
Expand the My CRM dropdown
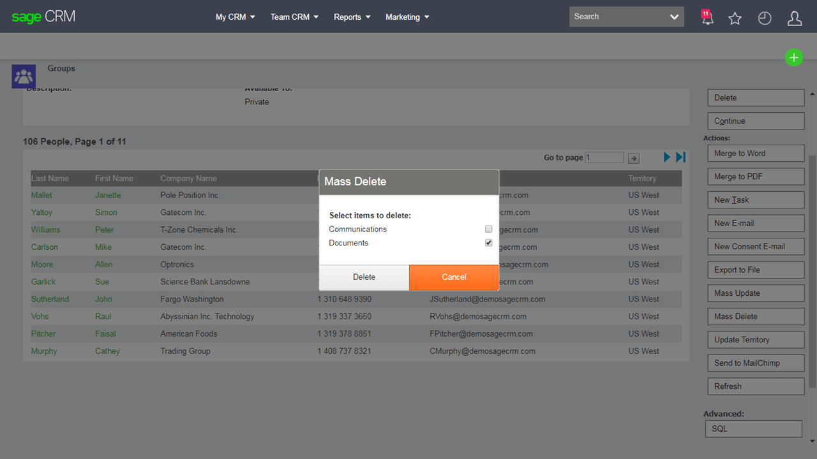tap(235, 17)
